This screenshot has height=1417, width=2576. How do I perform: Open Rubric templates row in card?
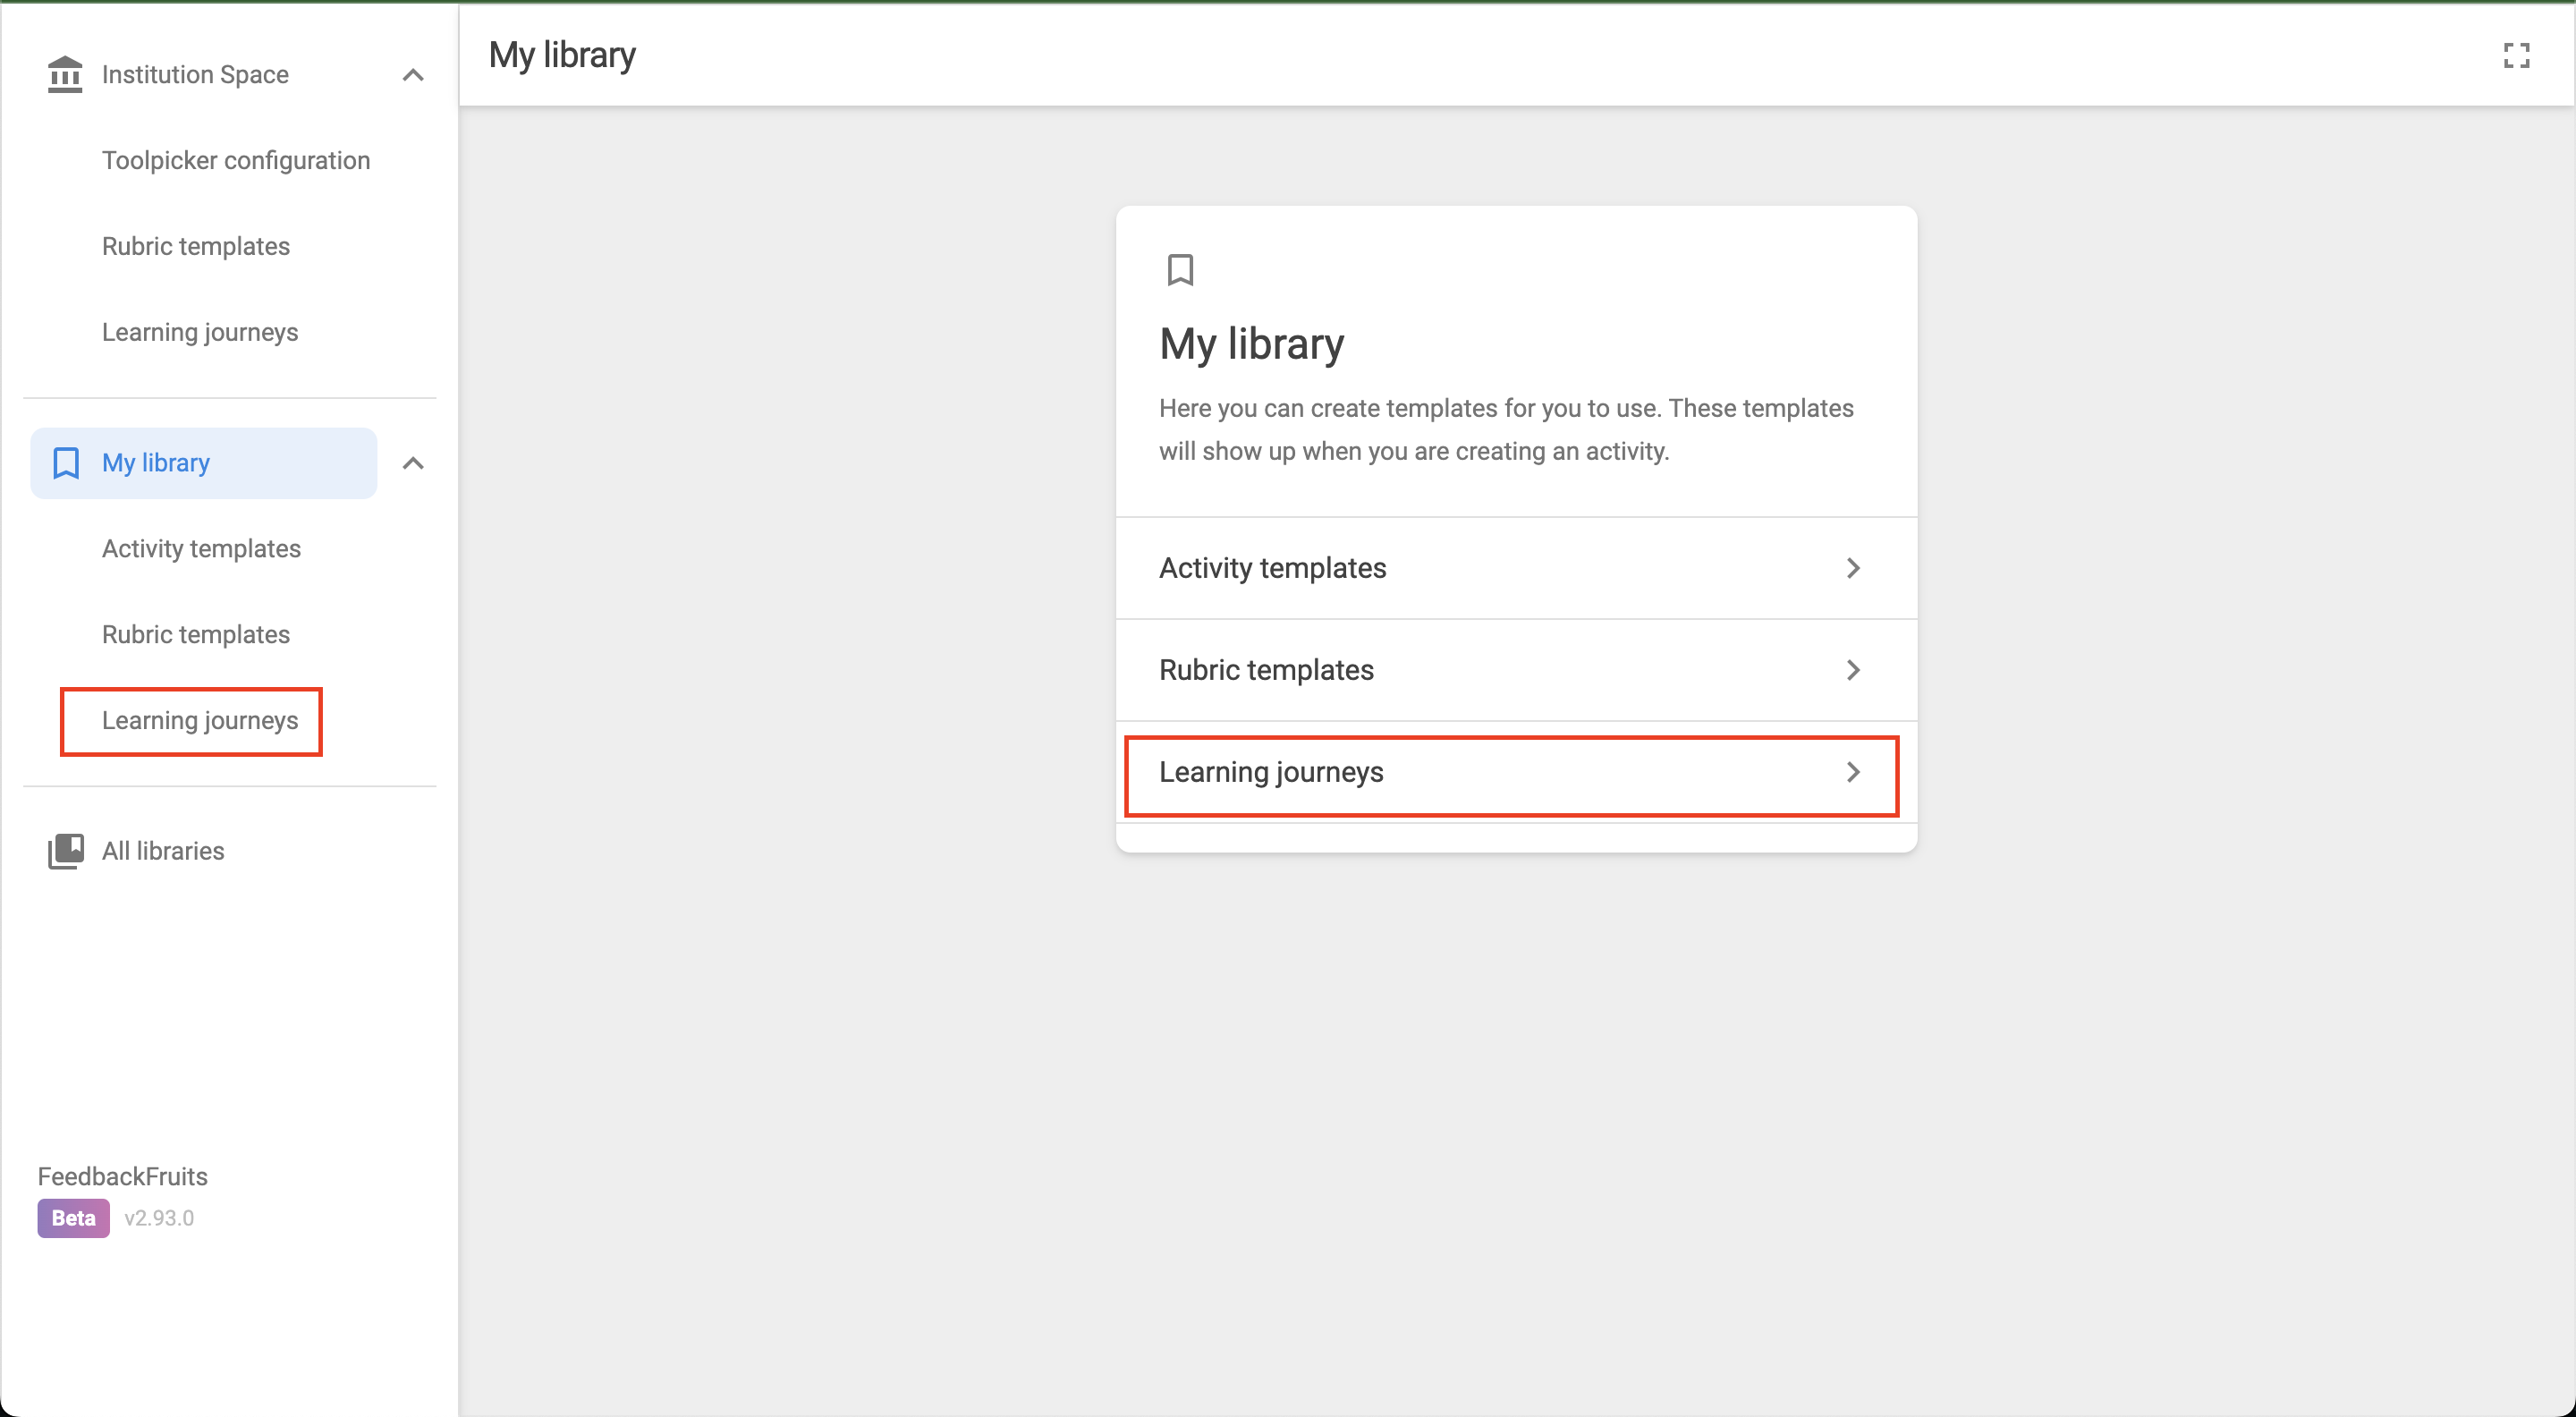point(1516,670)
